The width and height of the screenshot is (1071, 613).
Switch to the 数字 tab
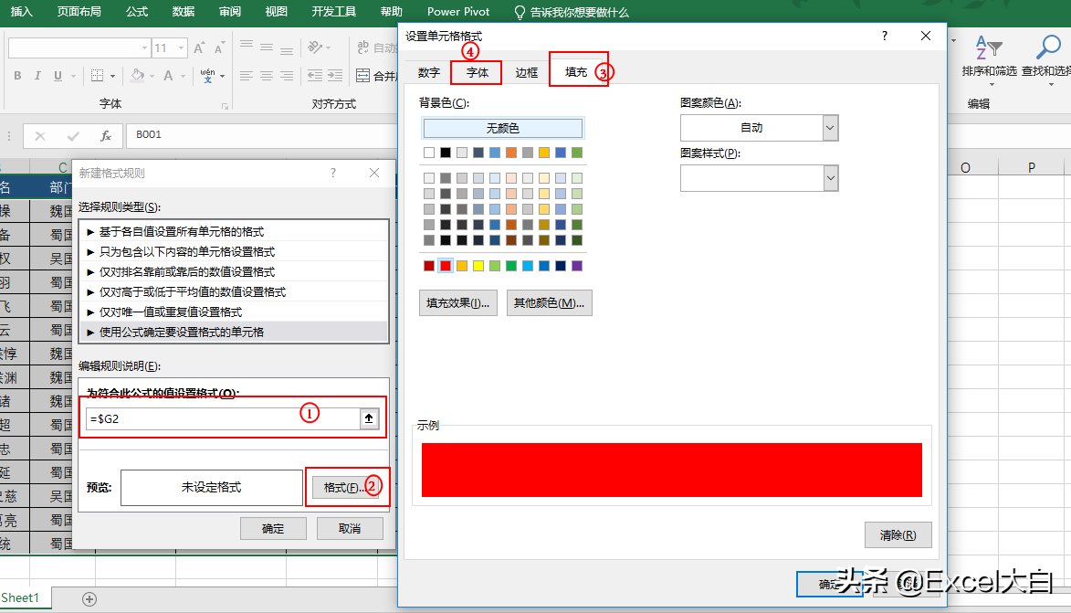click(429, 72)
